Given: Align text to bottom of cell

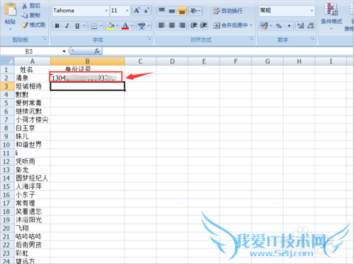Looking at the screenshot, I should click(x=182, y=11).
